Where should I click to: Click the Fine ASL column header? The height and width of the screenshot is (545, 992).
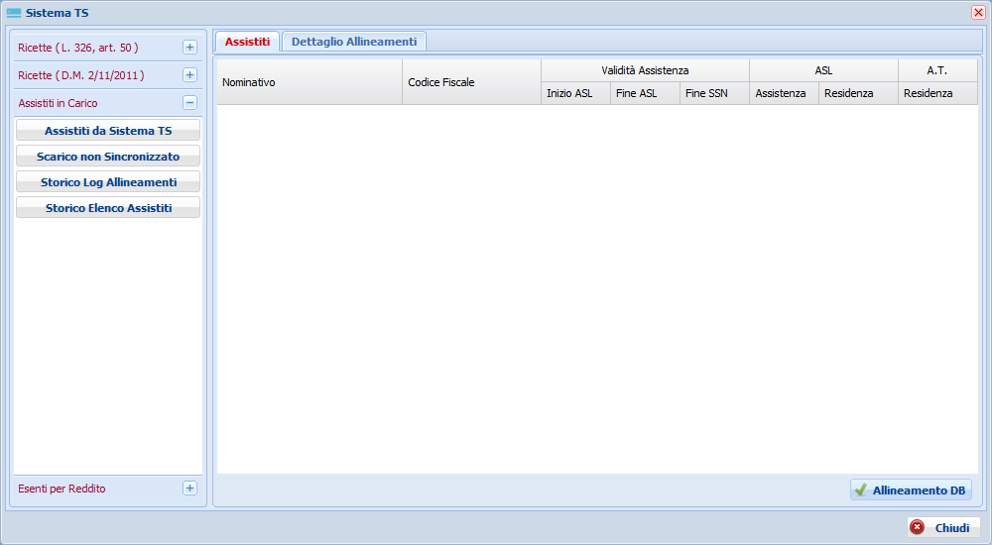tap(646, 93)
